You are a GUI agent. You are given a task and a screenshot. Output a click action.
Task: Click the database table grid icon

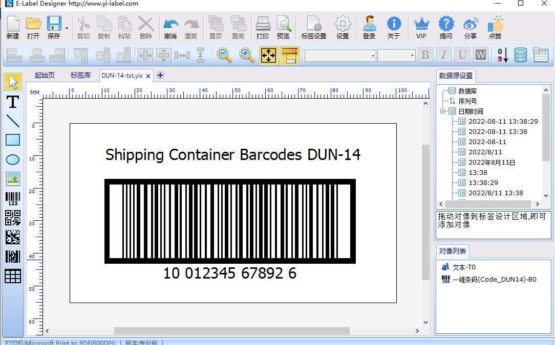(541, 55)
